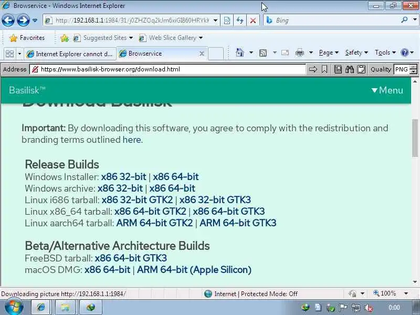Open the Safety menu
420x315 pixels.
(x=356, y=52)
